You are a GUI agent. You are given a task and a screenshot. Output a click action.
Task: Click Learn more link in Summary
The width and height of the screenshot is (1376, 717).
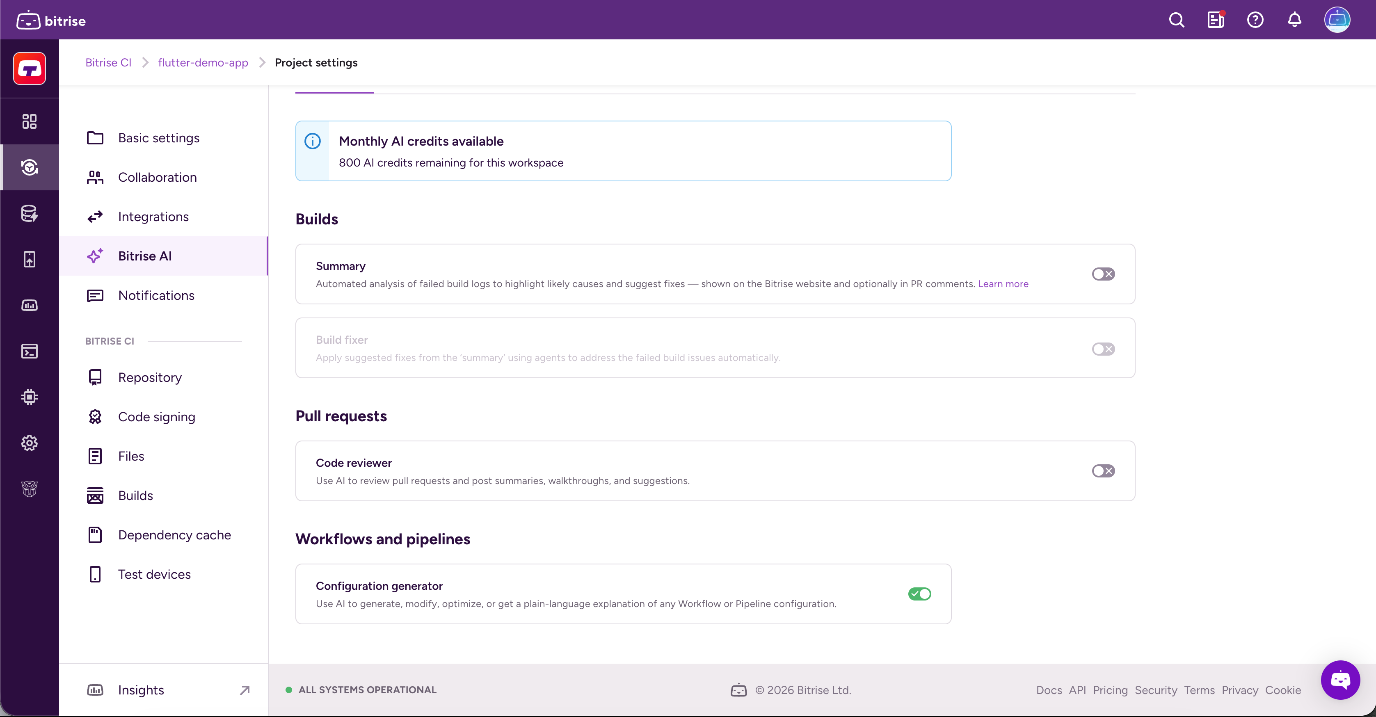[x=1003, y=283]
